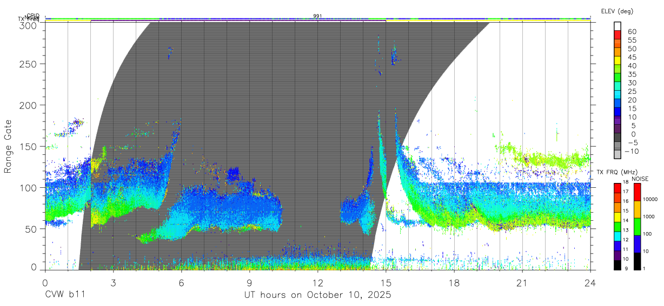Select the yellow 14–15 MHz TX FRQ swatch
The image size is (664, 306).
[x=617, y=217]
